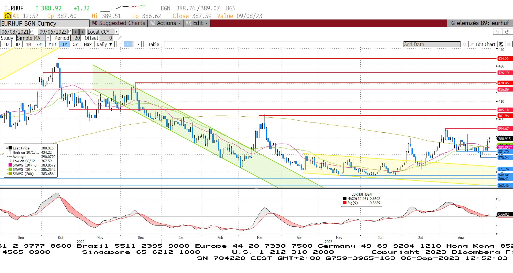
Task: Click the study pencil edit icon
Action: [x=120, y=38]
